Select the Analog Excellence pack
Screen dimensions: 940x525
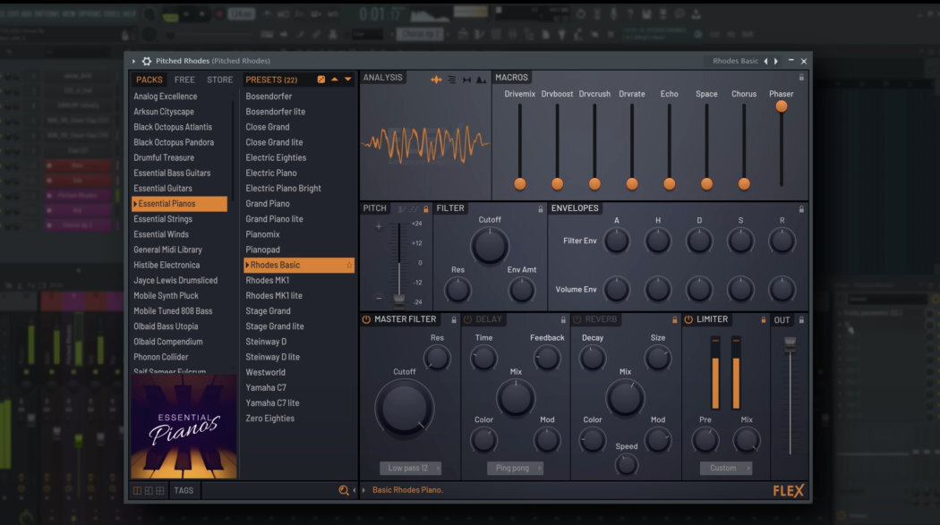[166, 97]
